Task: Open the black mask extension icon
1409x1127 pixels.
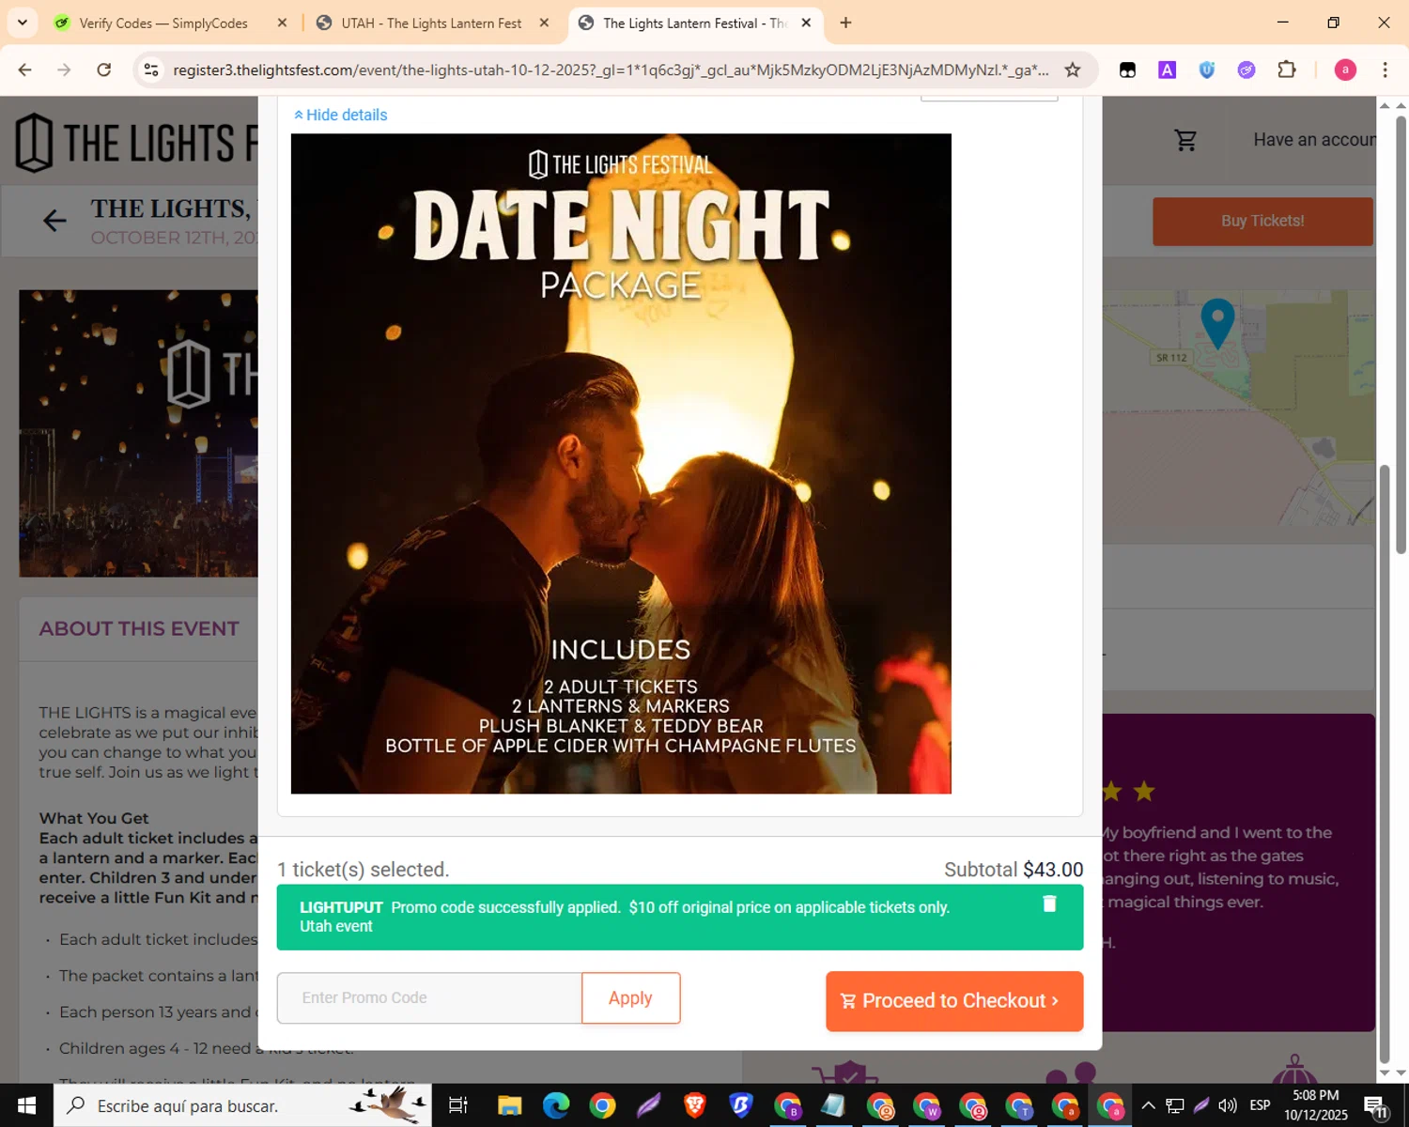Action: (1127, 69)
